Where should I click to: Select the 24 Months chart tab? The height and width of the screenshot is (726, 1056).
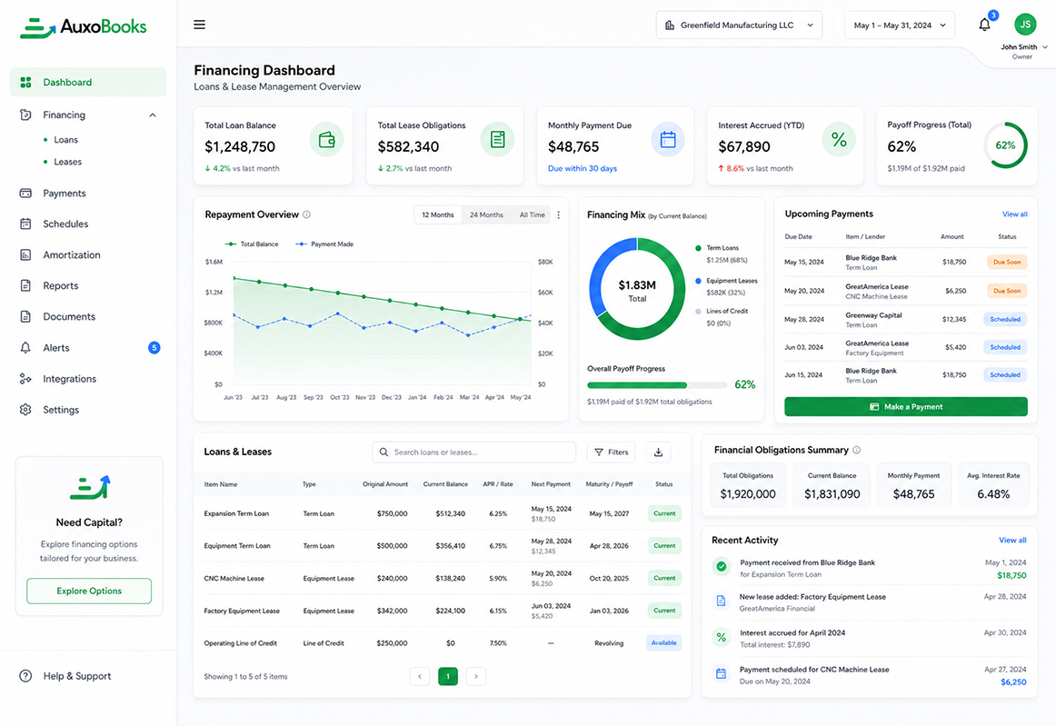tap(486, 214)
